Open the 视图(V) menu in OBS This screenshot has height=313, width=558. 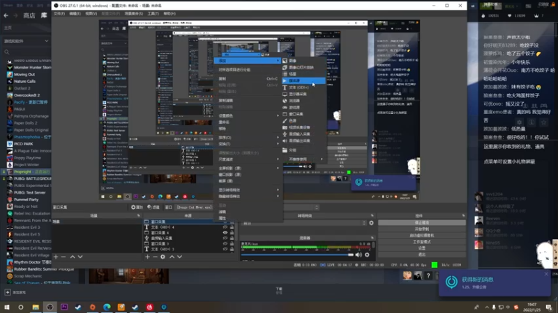(91, 13)
